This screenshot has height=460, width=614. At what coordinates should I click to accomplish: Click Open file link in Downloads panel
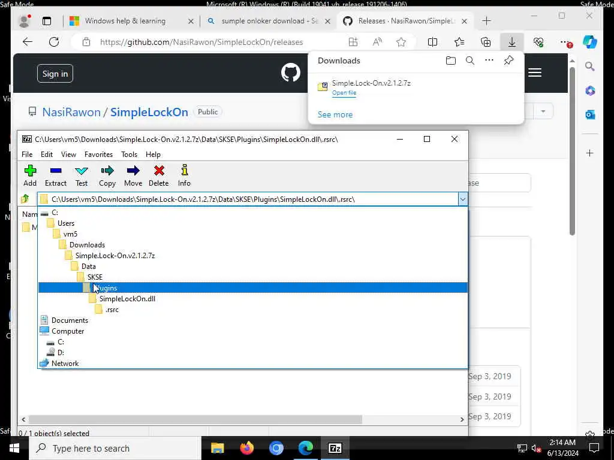(344, 93)
